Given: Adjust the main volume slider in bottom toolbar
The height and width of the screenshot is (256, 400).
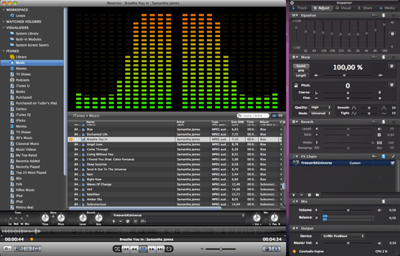Looking at the screenshot, I should 221,249.
